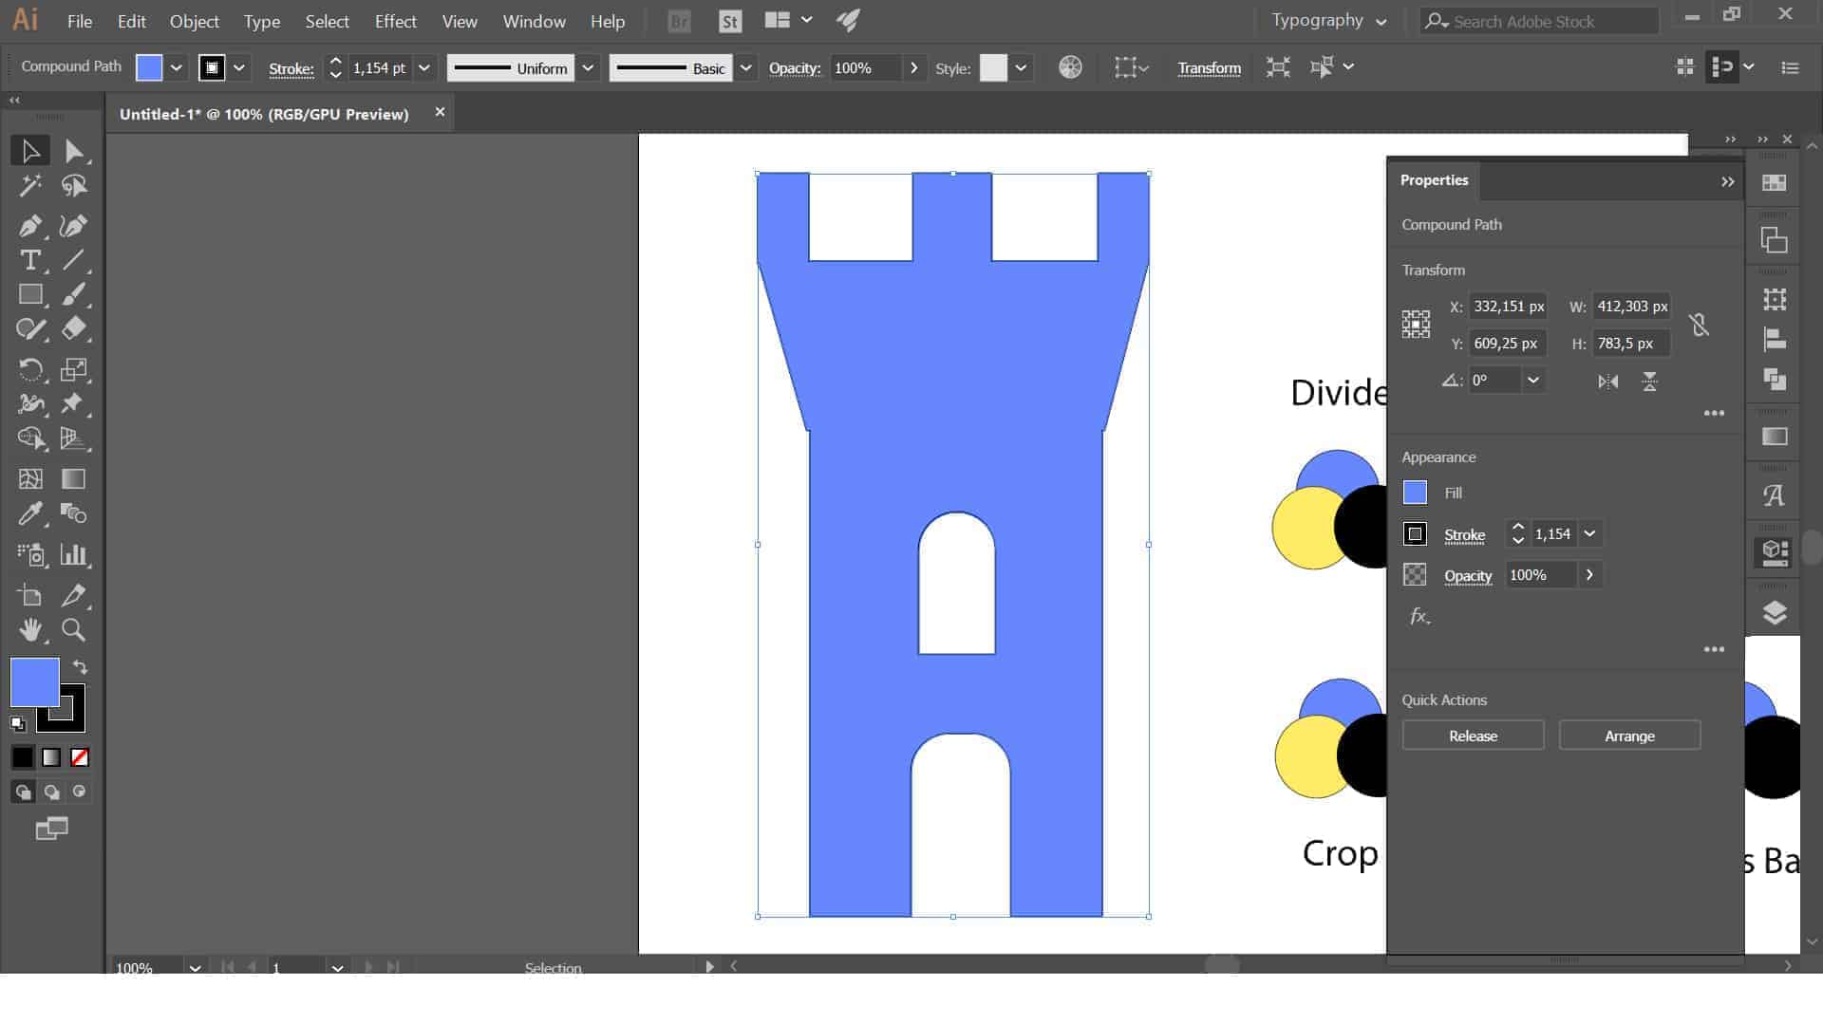Collapse the Properties panel
This screenshot has height=1025, width=1823.
1728,181
